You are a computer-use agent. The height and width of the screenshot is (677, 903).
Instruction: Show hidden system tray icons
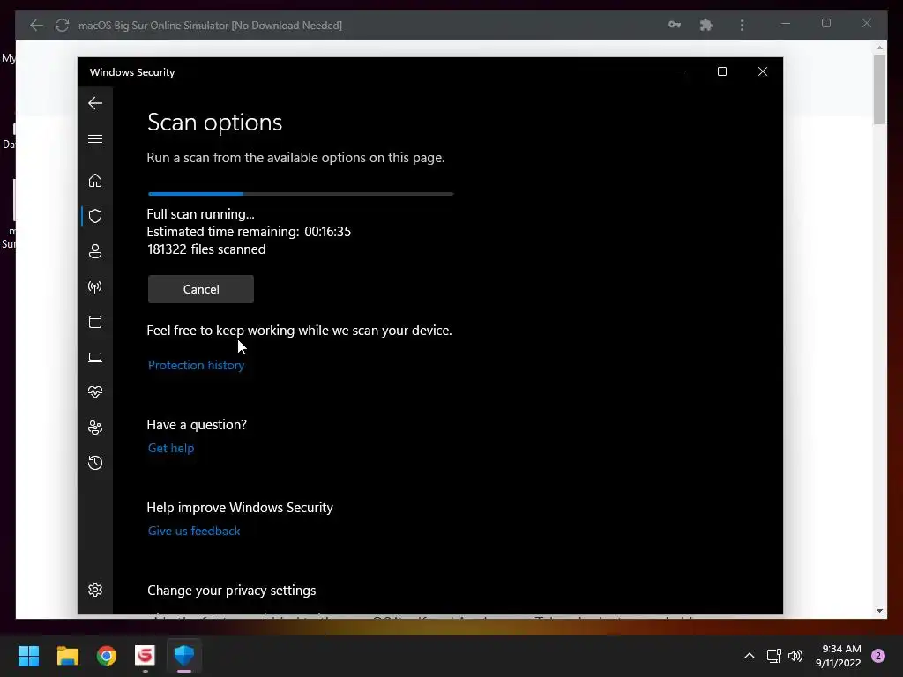(x=750, y=656)
